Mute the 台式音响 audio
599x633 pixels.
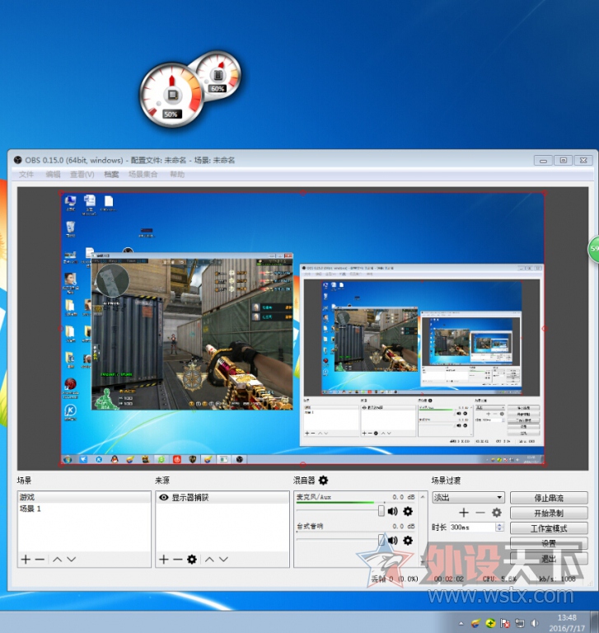[392, 540]
